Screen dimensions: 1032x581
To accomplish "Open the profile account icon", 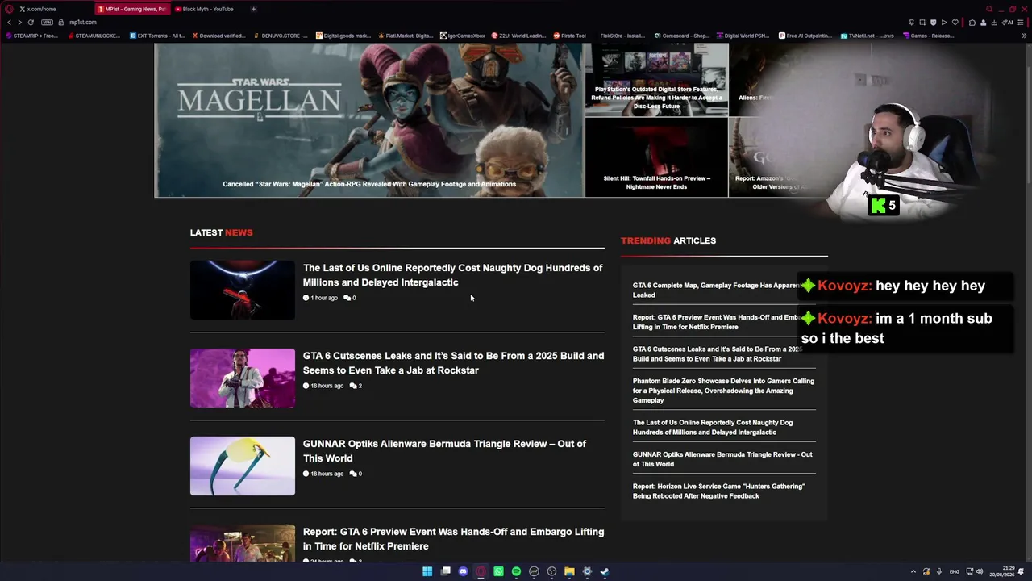I will [983, 23].
